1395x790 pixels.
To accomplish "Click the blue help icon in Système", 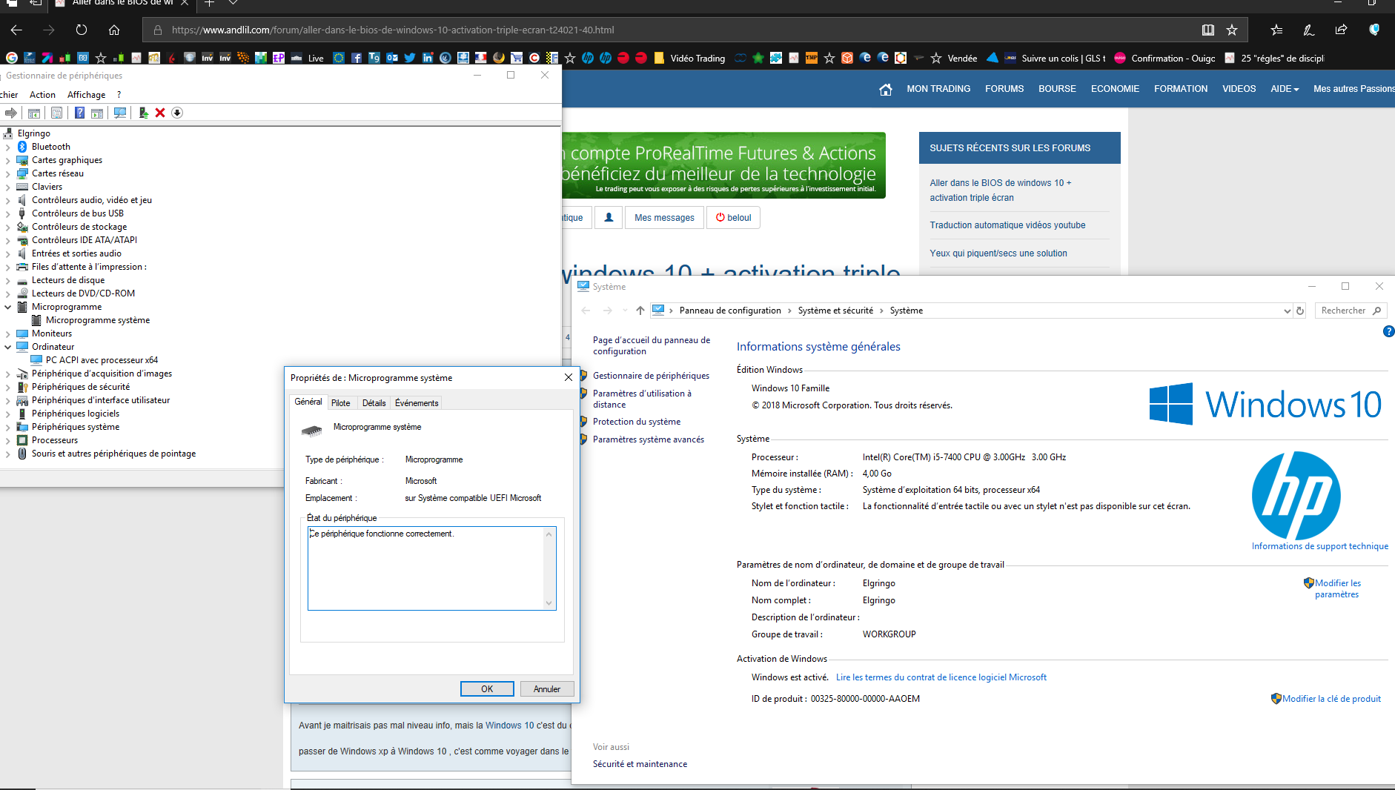I will point(1388,331).
